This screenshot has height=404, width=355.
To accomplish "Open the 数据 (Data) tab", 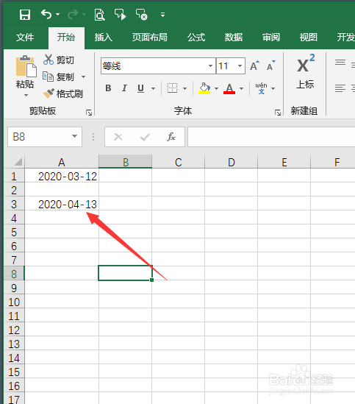I will [x=234, y=38].
